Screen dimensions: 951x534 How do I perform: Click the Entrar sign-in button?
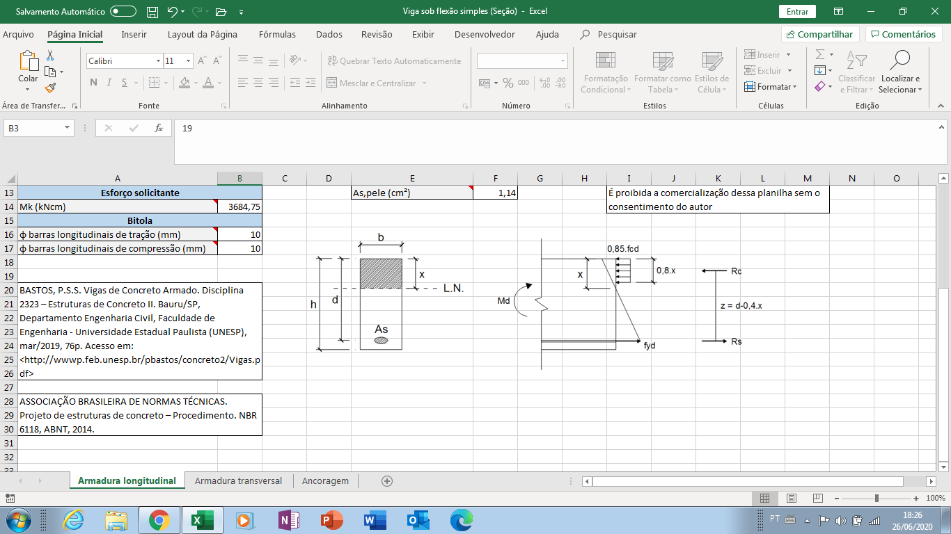[x=797, y=12]
